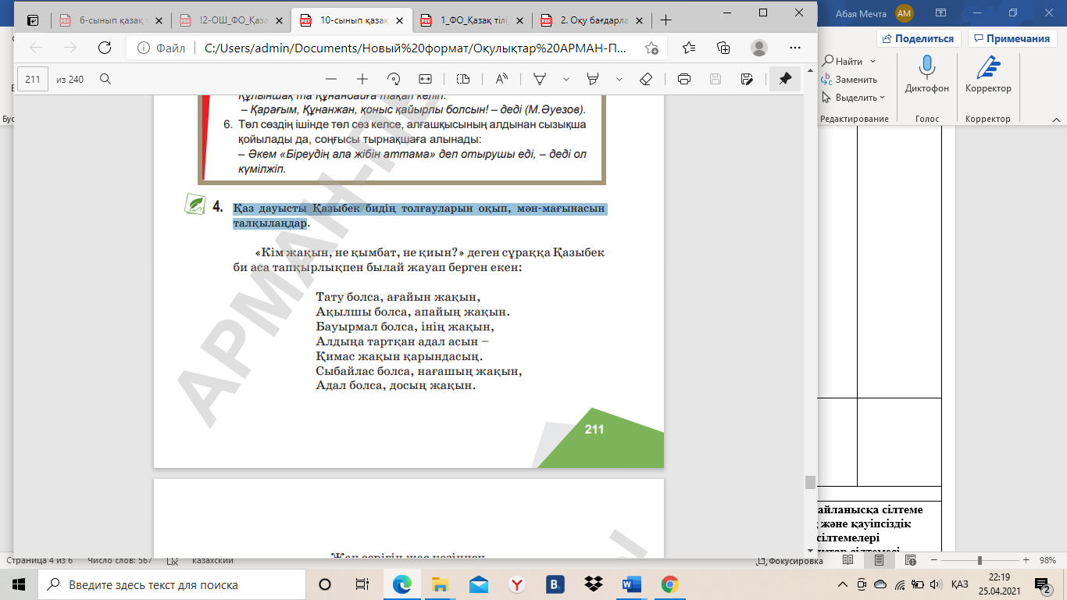Open the Favorites list icon in Edge
Viewport: 1067px width, 600px height.
tap(689, 48)
